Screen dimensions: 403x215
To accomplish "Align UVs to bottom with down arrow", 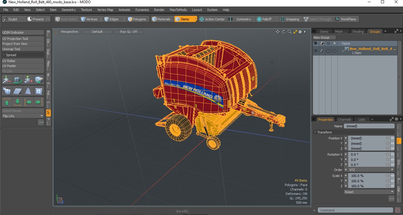I will pyautogui.click(x=17, y=102).
